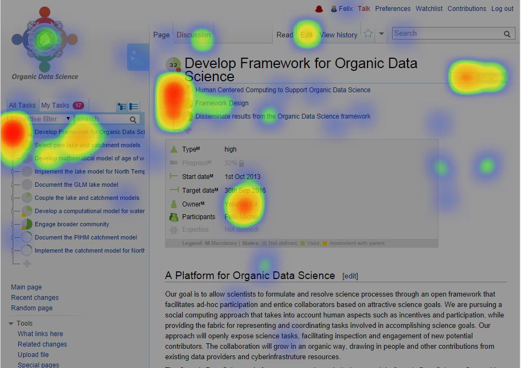Click the View history link
Viewport: 521px width, 368px height.
pyautogui.click(x=338, y=35)
